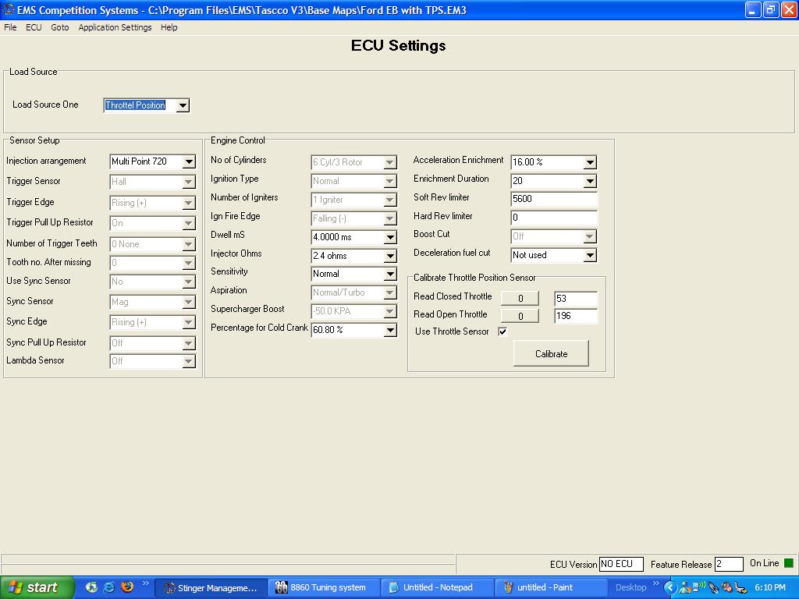
Task: Open the Application Settings menu
Action: coord(115,27)
